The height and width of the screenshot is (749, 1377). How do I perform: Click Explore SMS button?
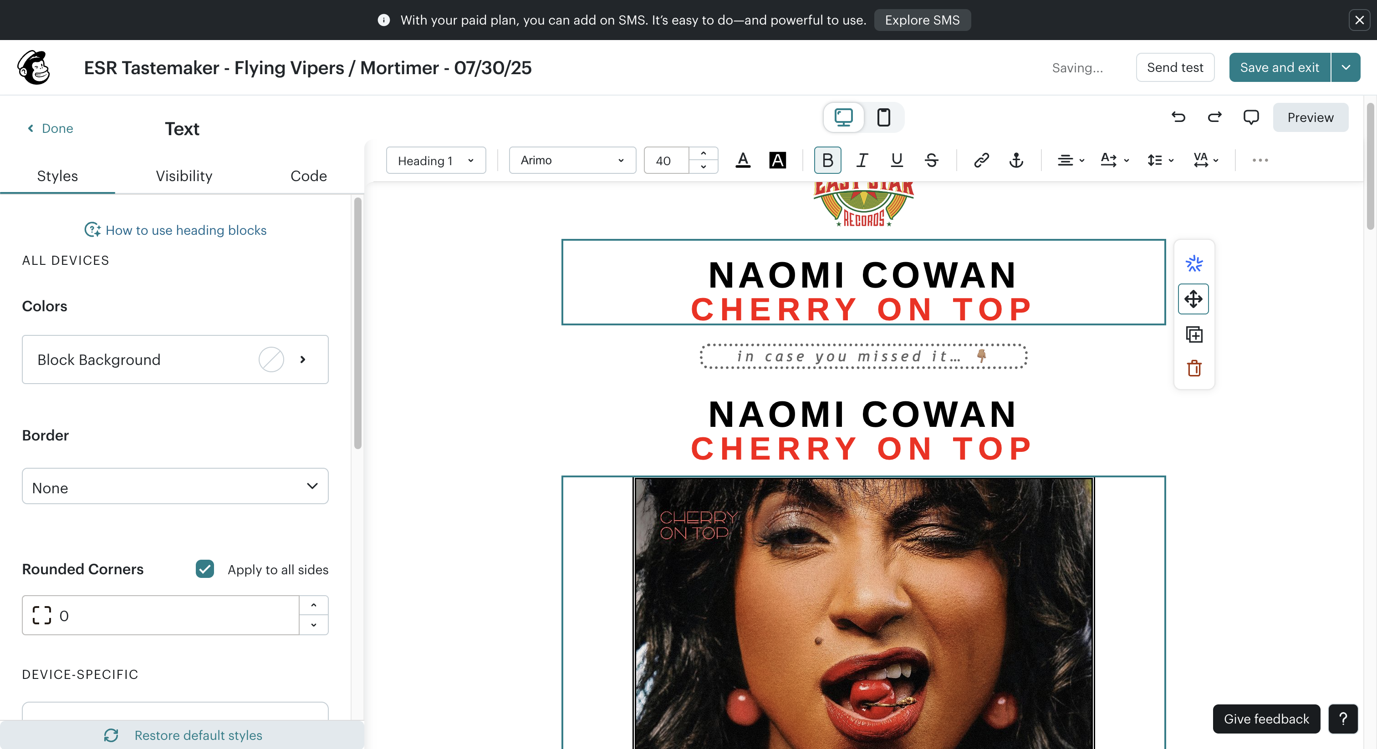coord(922,20)
